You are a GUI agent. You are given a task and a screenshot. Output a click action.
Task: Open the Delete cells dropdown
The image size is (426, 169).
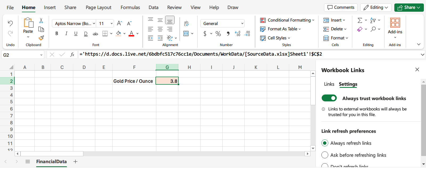[x=345, y=29]
